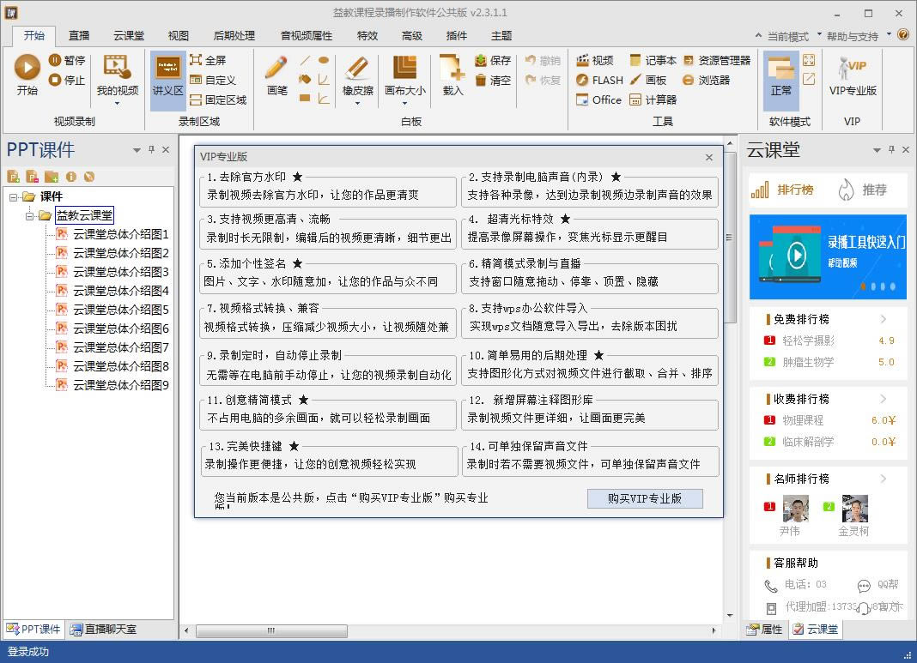Open 资源管理器 file explorer

click(716, 60)
